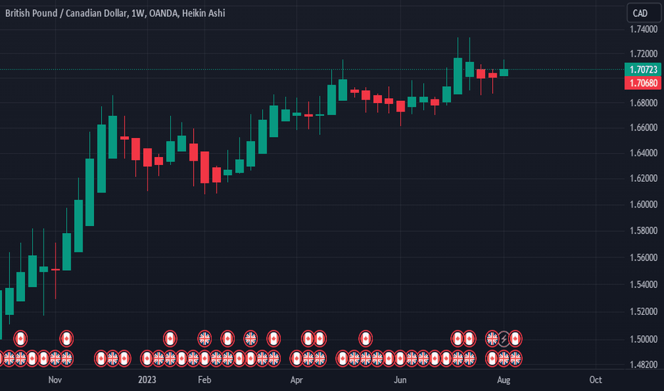The width and height of the screenshot is (664, 391).
Task: Click the lower-row Canada flag below the 2023 label's gridline
Action: pyautogui.click(x=147, y=358)
